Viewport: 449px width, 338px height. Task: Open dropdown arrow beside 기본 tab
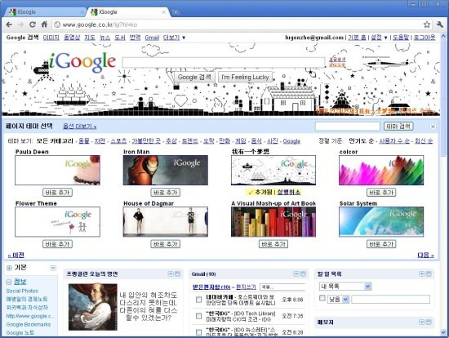coord(53,268)
